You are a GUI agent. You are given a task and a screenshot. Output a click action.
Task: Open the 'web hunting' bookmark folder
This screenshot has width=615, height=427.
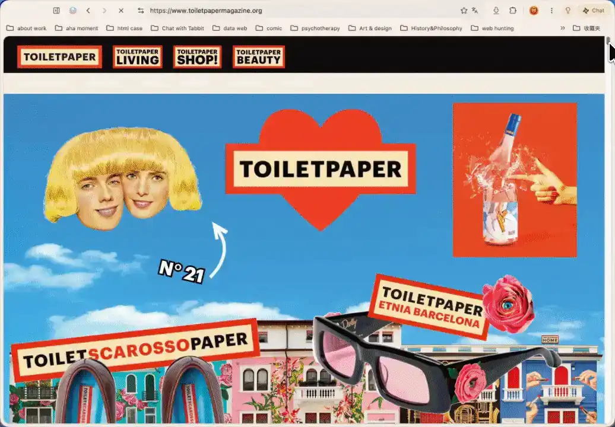pyautogui.click(x=492, y=28)
